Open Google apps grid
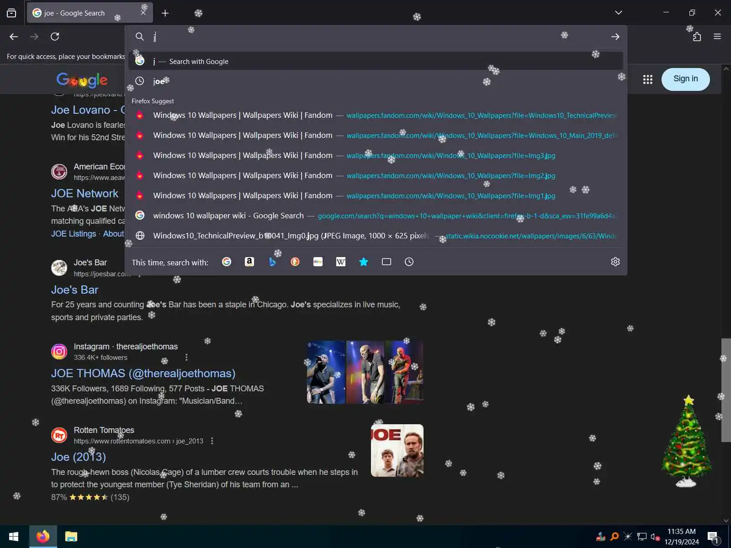The image size is (731, 548). coord(648,79)
